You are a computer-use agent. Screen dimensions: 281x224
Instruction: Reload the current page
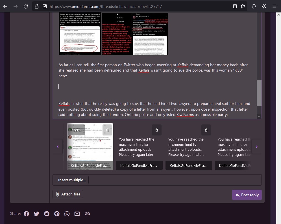coord(26,6)
